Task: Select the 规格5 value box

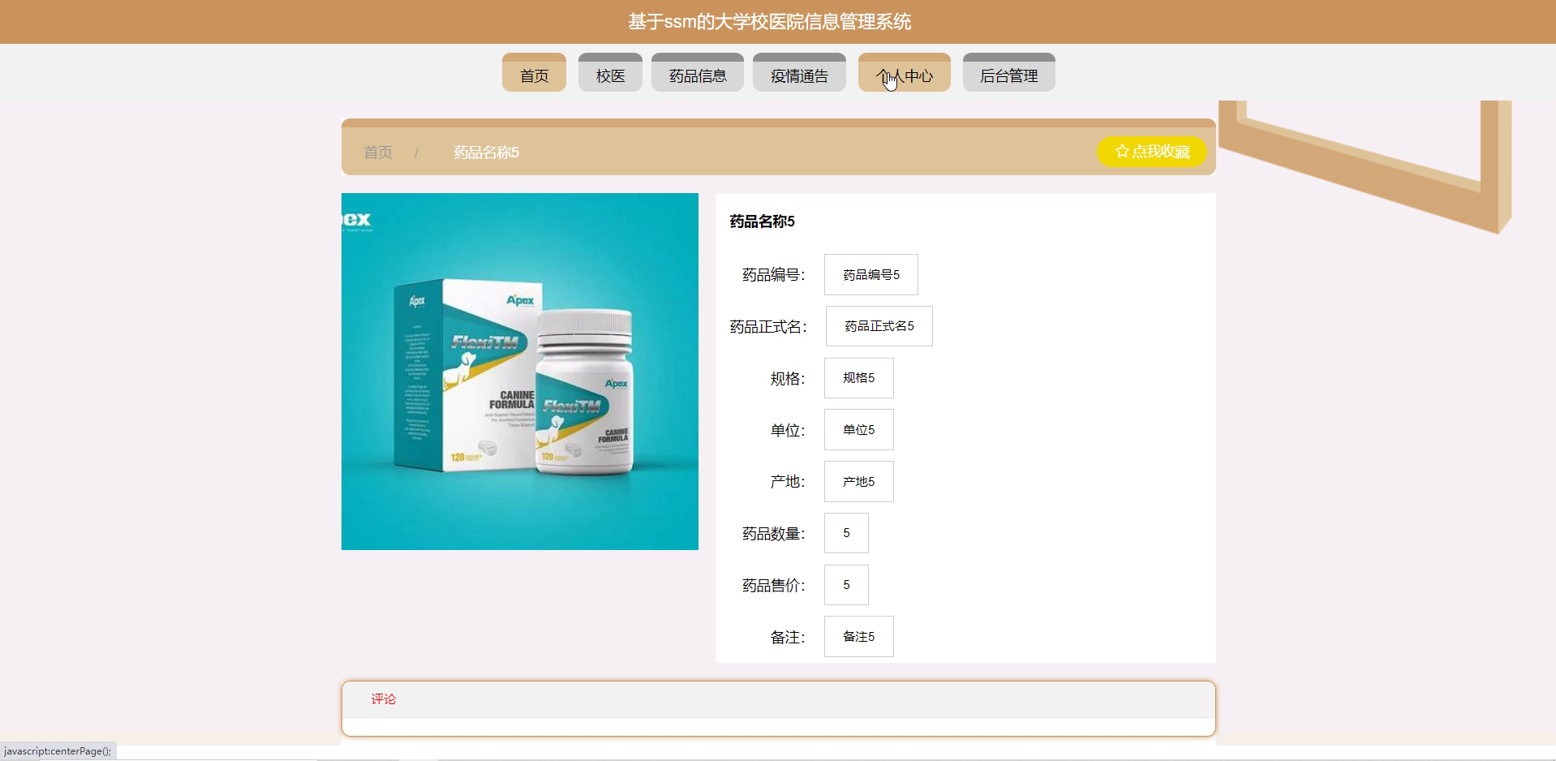Action: 859,378
